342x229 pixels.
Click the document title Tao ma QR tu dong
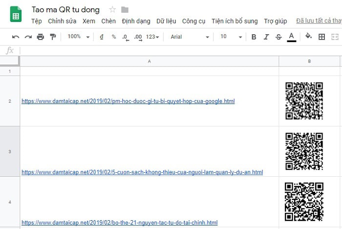[x=65, y=10]
